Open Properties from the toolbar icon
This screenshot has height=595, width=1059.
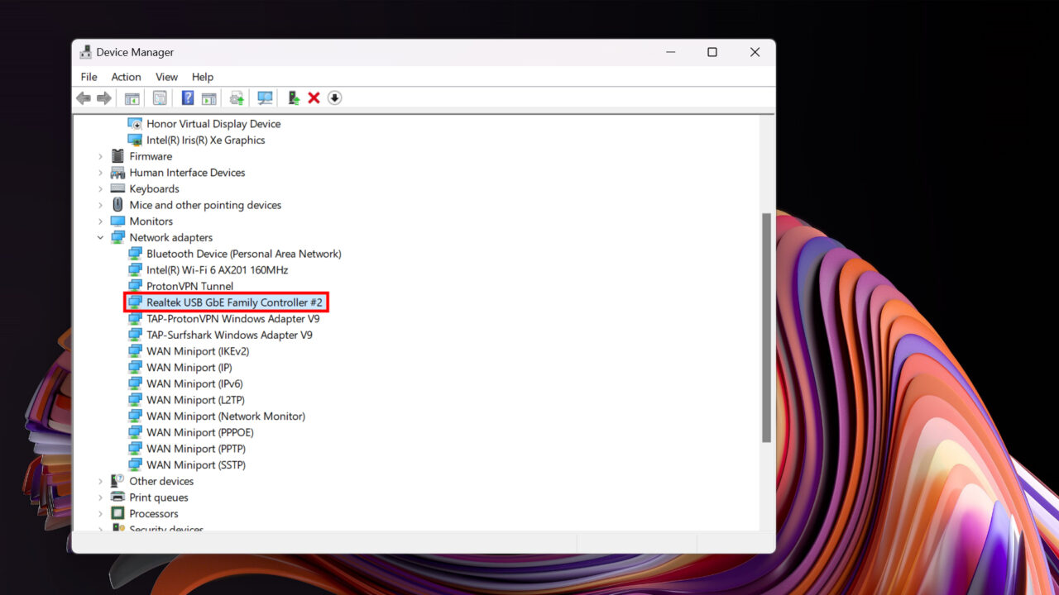(160, 98)
